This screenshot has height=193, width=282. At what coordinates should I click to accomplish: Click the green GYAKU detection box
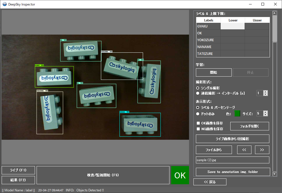click(54, 77)
